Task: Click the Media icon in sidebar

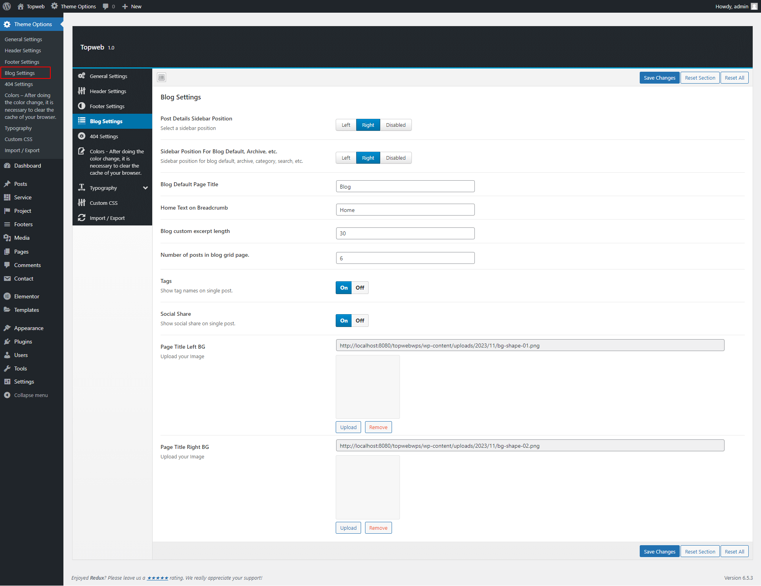Action: click(7, 238)
